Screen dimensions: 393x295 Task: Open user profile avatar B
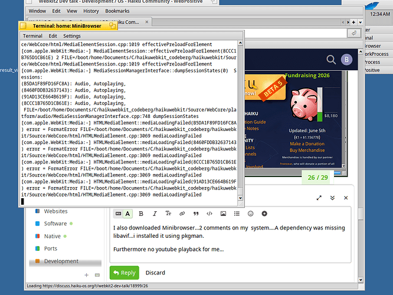point(346,60)
